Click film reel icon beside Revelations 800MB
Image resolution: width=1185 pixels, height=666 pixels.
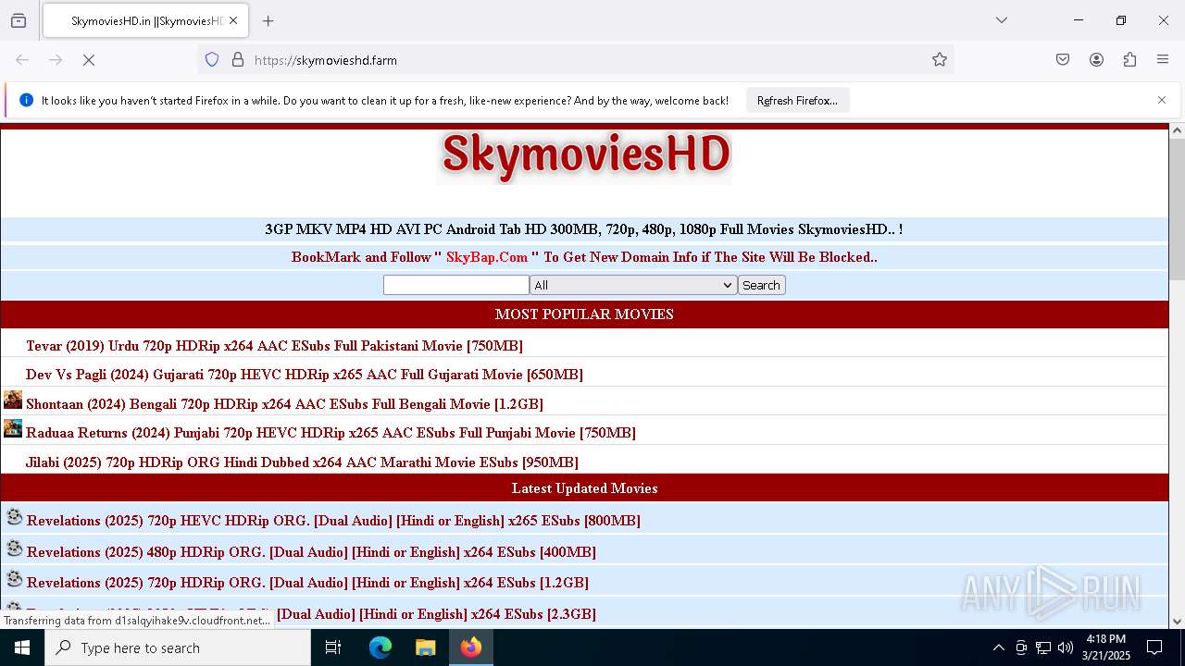point(14,517)
